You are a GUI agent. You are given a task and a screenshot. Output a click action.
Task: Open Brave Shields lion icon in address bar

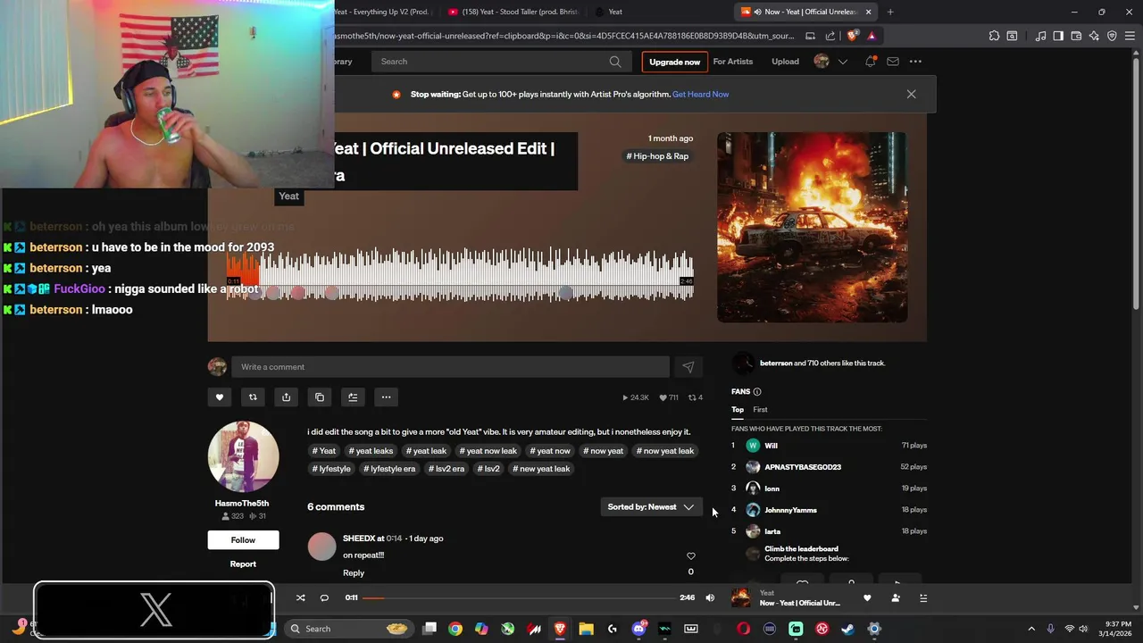click(852, 36)
